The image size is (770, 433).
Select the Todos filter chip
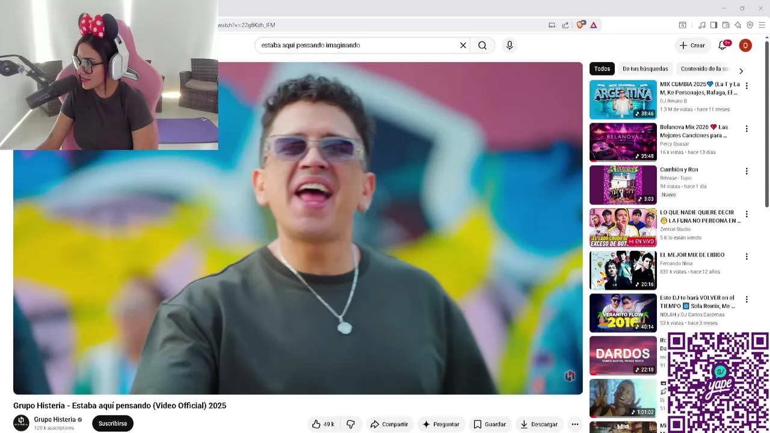click(x=602, y=69)
